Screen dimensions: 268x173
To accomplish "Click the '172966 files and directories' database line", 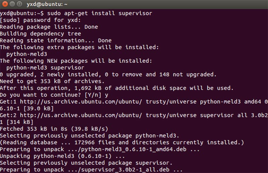I will [x=122, y=142].
